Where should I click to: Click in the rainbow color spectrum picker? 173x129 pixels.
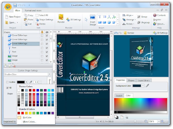(x=141, y=105)
